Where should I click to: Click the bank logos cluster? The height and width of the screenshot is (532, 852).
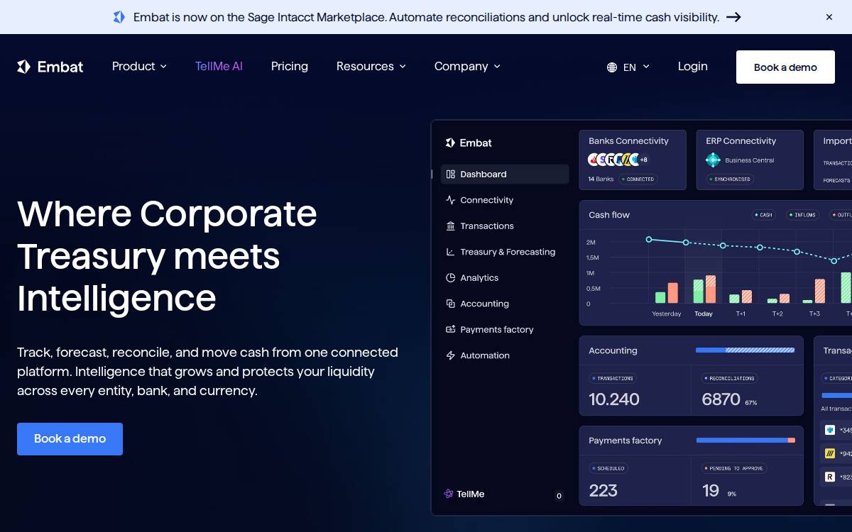(613, 160)
